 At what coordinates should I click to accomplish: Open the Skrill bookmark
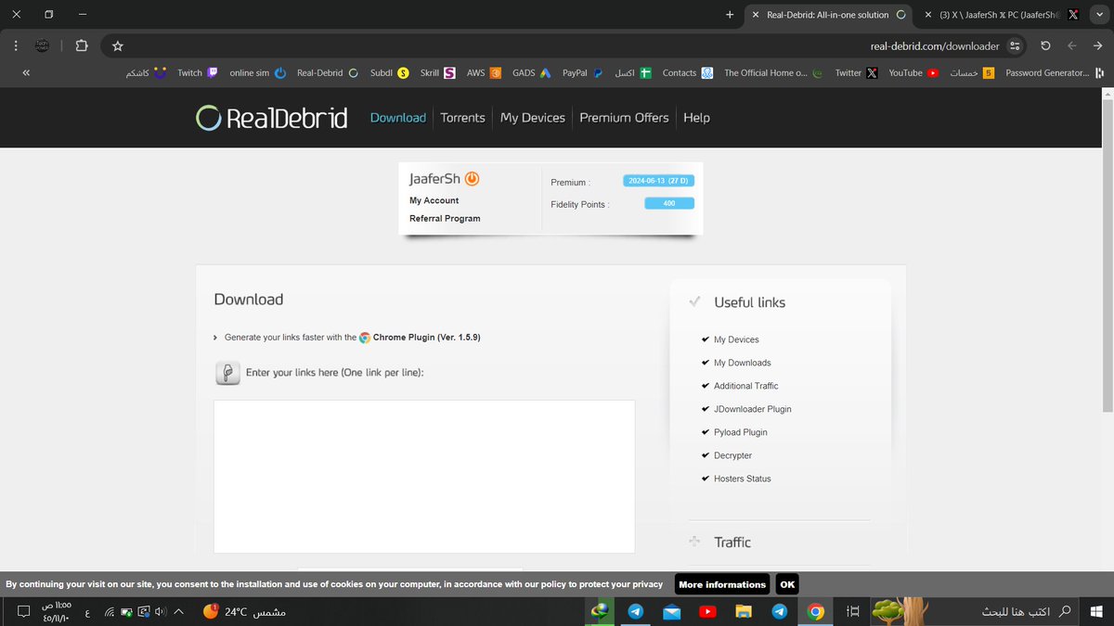[x=437, y=72]
